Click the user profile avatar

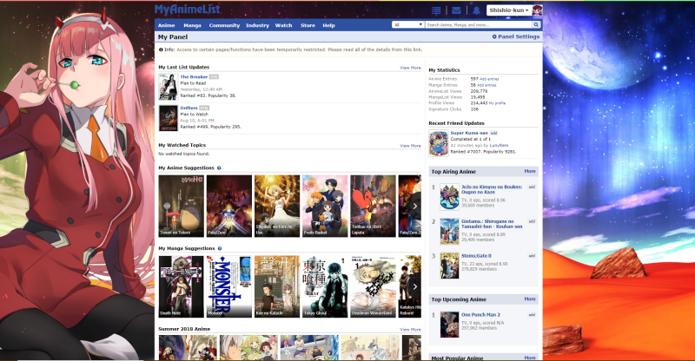(x=537, y=10)
